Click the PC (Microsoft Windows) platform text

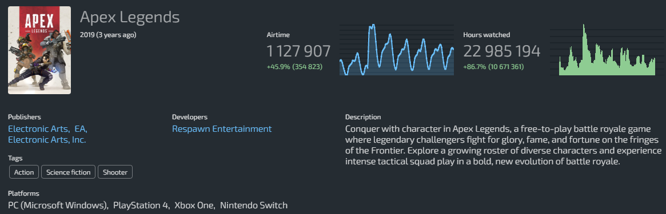pos(58,205)
